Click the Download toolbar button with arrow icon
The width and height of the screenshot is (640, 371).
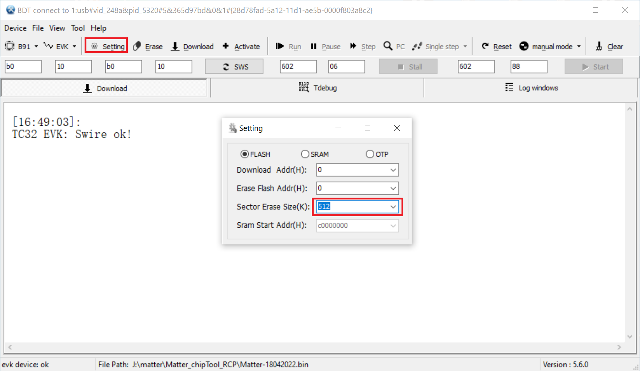point(192,46)
